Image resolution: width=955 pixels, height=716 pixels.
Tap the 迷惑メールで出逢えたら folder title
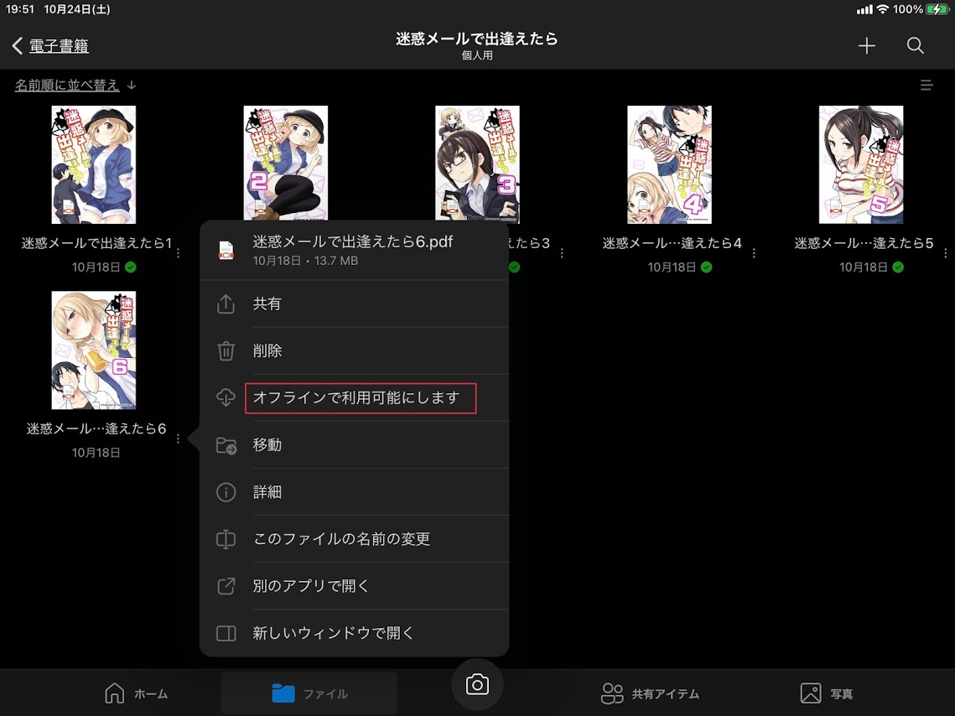(x=477, y=39)
